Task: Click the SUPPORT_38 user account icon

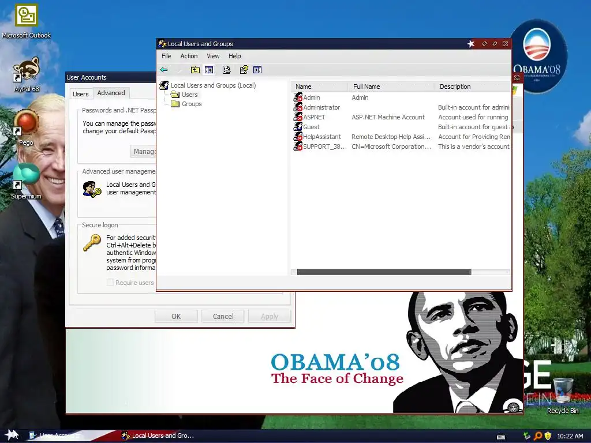Action: click(298, 146)
